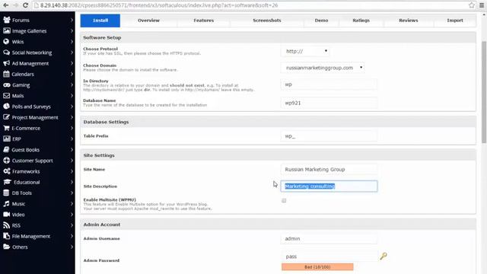This screenshot has height=274, width=487.
Task: Open the Ratings tab
Action: (361, 21)
